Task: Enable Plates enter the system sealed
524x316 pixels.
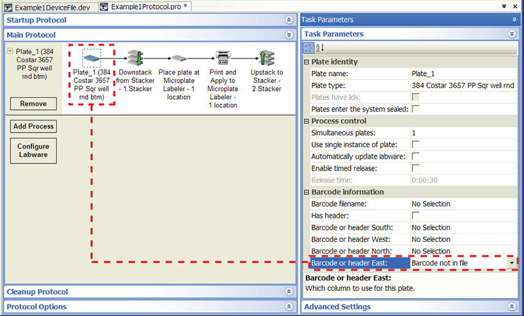Action: click(x=416, y=109)
